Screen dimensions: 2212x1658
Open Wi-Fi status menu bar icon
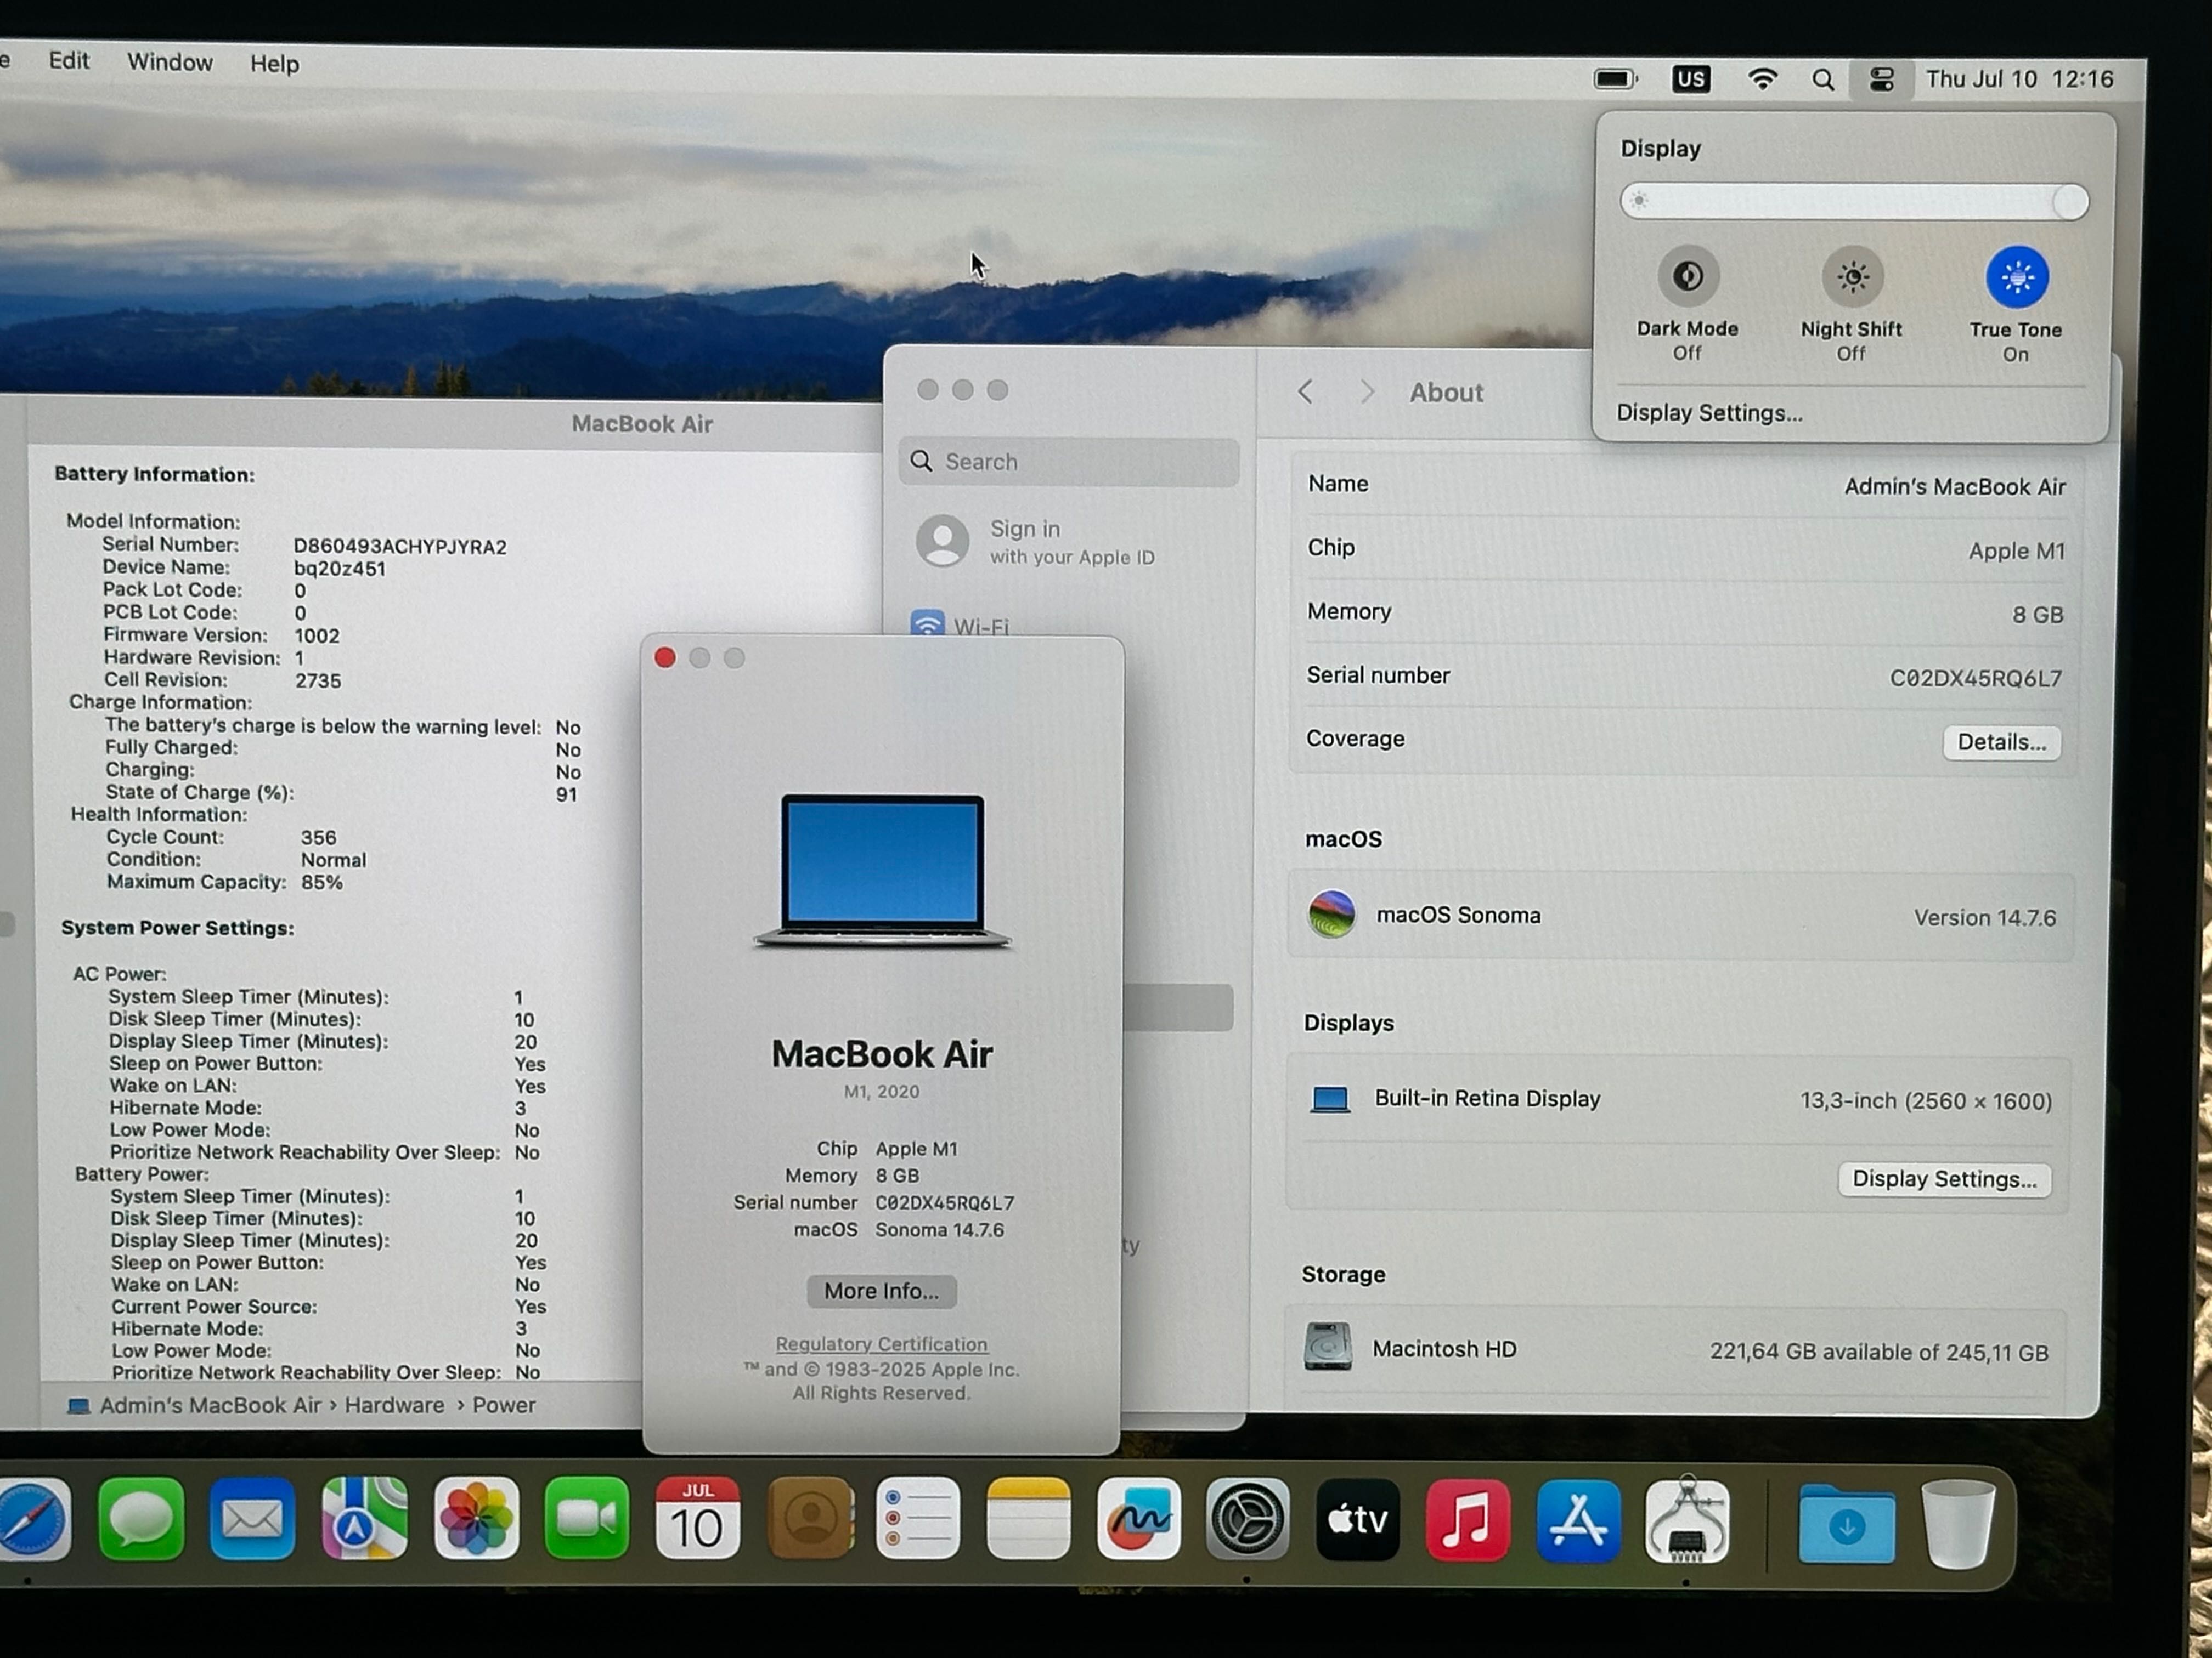1762,79
